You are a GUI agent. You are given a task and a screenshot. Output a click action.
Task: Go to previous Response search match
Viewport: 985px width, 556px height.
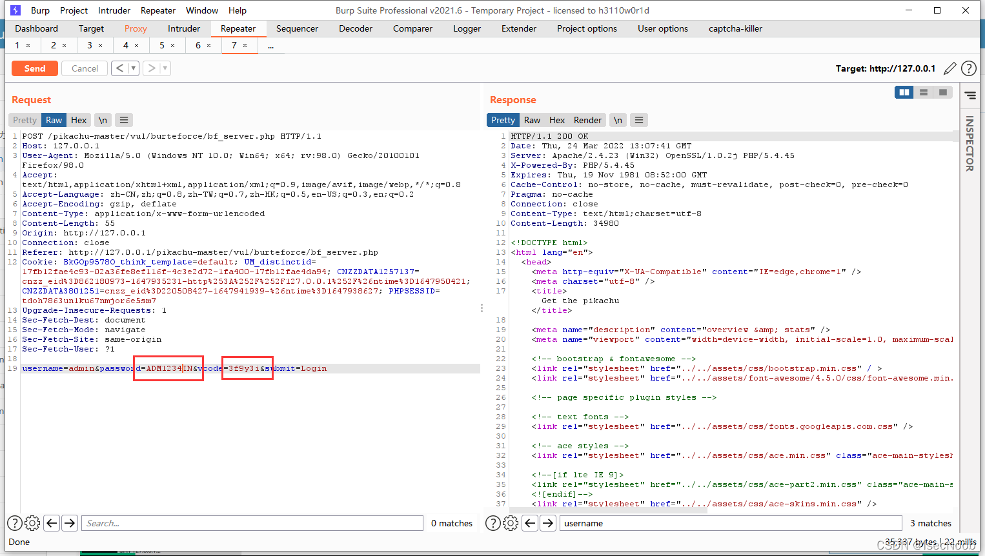[x=530, y=523]
